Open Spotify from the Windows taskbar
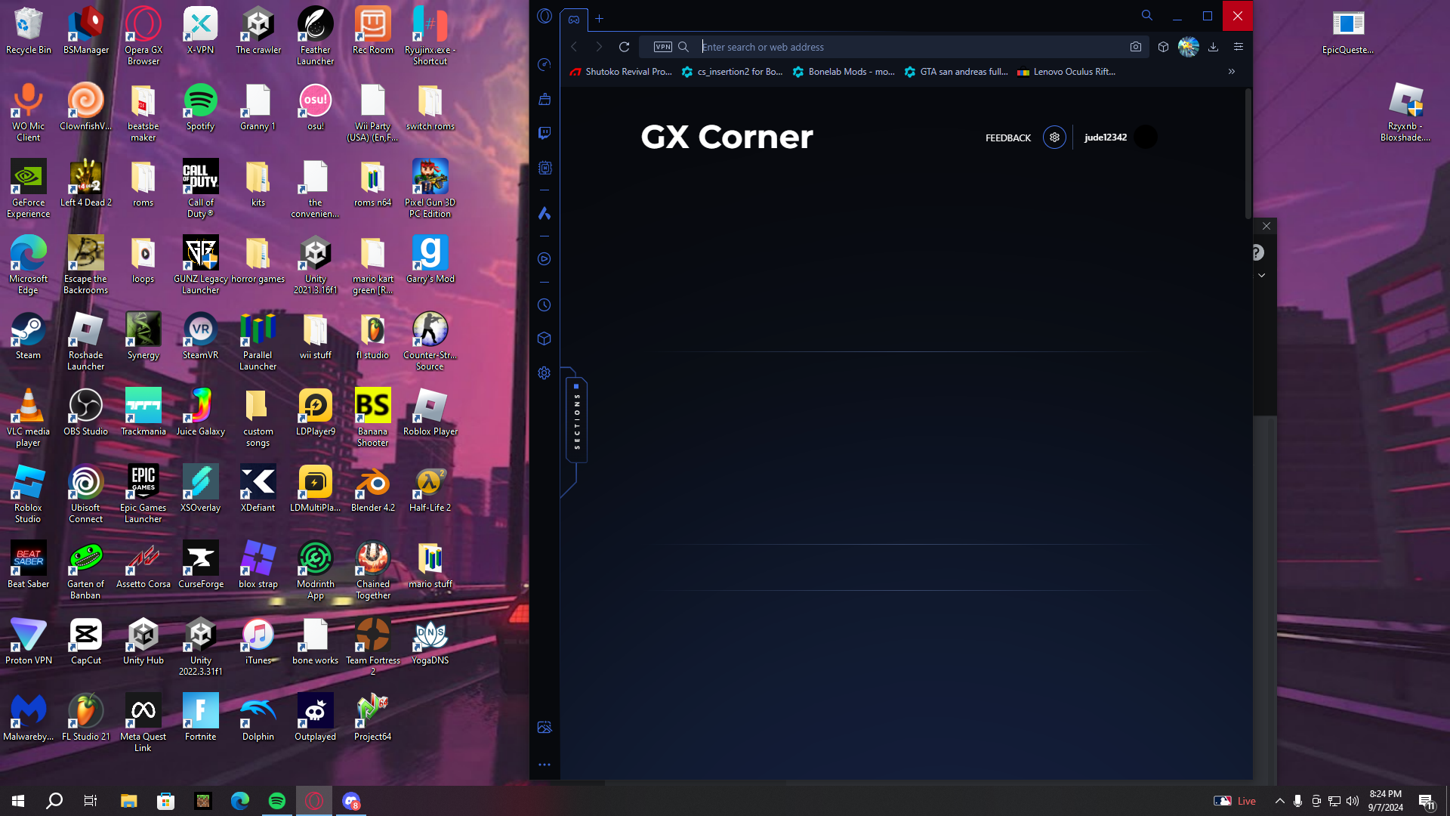1450x816 pixels. 277,801
